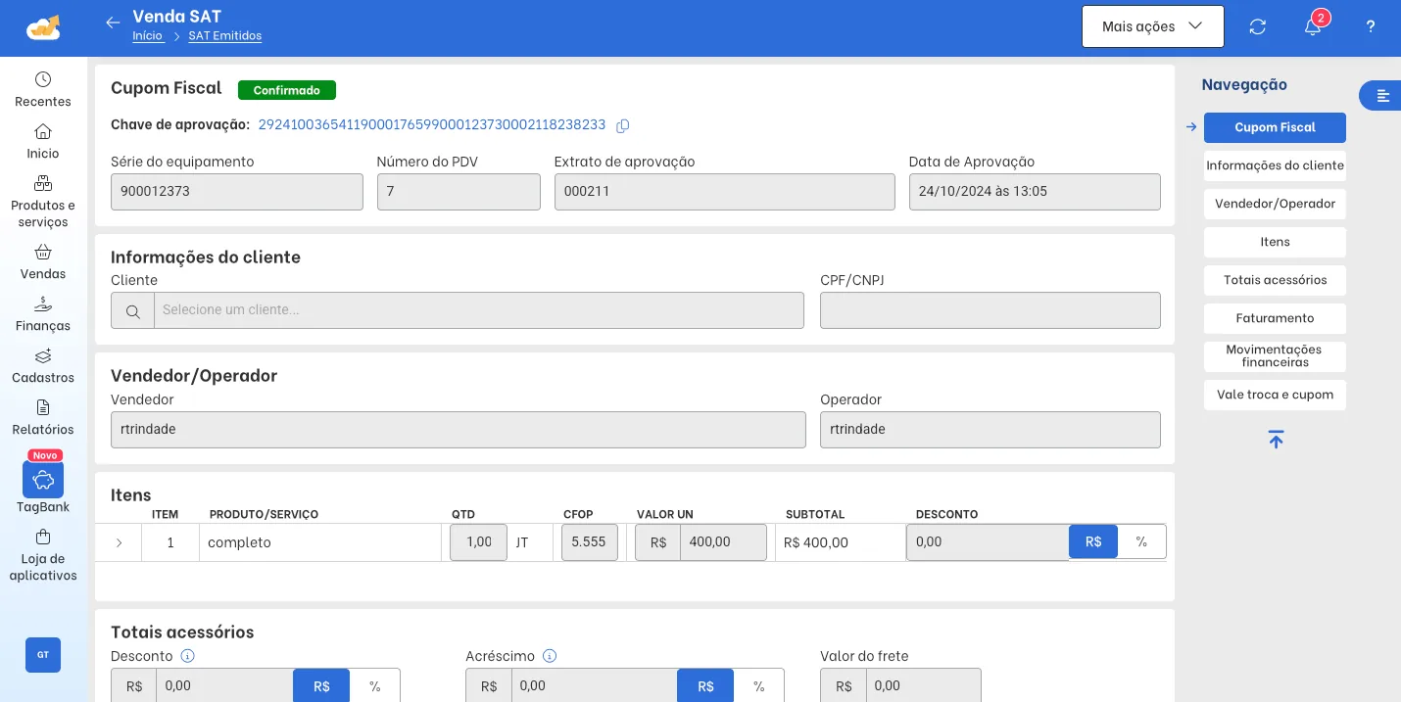Open Produtos e serviços in sidebar
This screenshot has width=1401, height=702.
pos(43,201)
